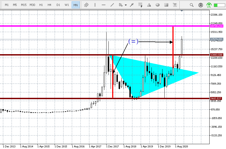
Task: Switch to the W1 timeframe
Action: (x=67, y=5)
